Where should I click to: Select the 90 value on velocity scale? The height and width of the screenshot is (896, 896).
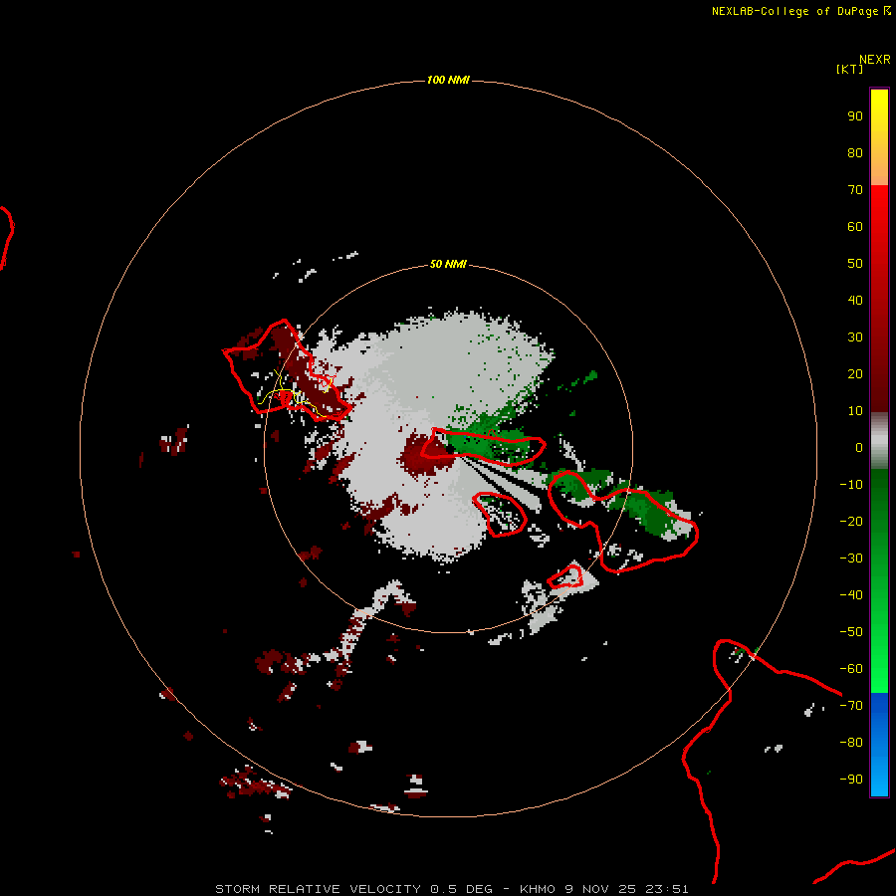tap(855, 116)
